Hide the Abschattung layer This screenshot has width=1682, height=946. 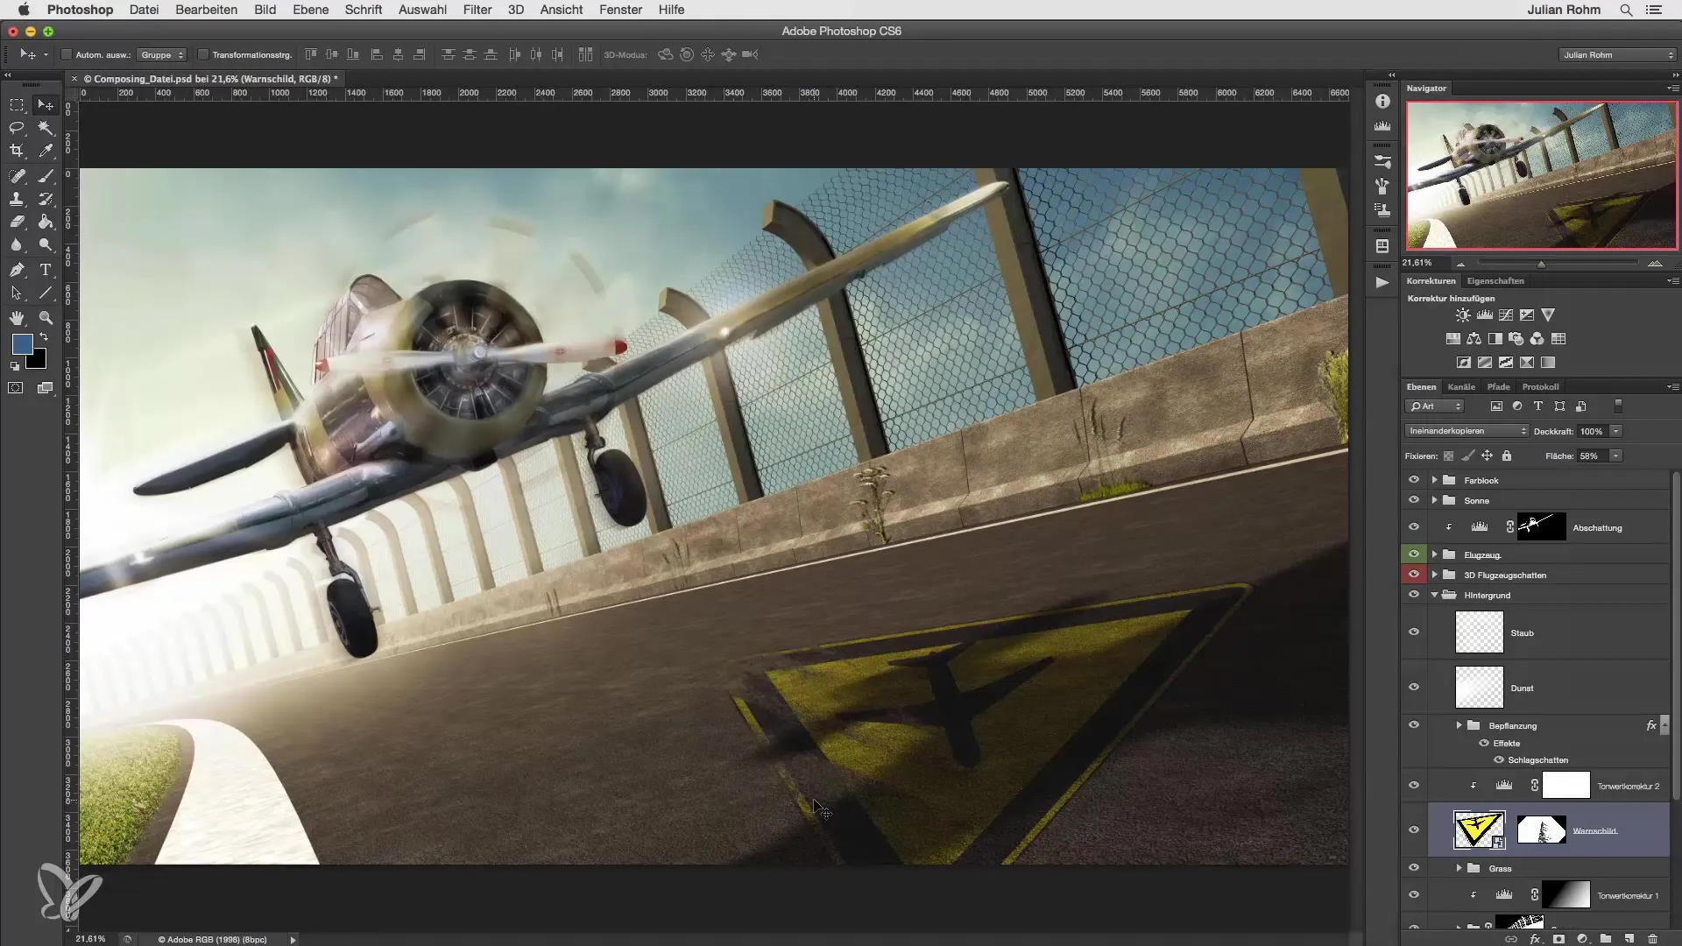point(1413,527)
